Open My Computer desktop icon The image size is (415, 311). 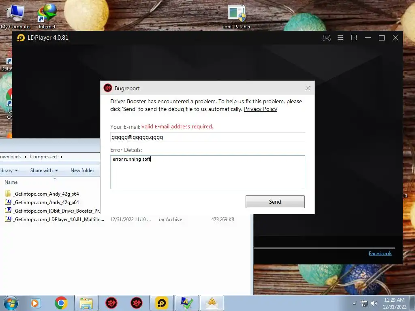[x=16, y=16]
